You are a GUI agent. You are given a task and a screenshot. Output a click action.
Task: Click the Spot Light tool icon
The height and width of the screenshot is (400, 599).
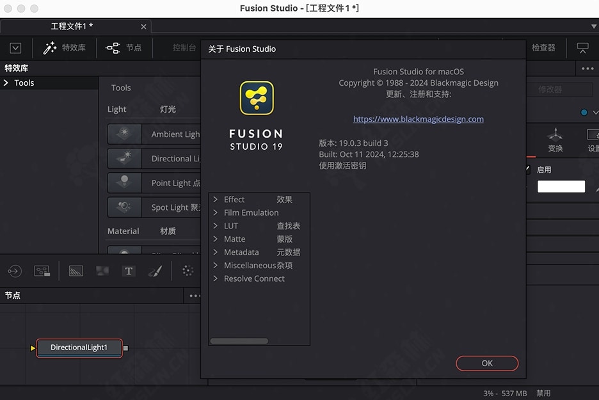point(125,207)
